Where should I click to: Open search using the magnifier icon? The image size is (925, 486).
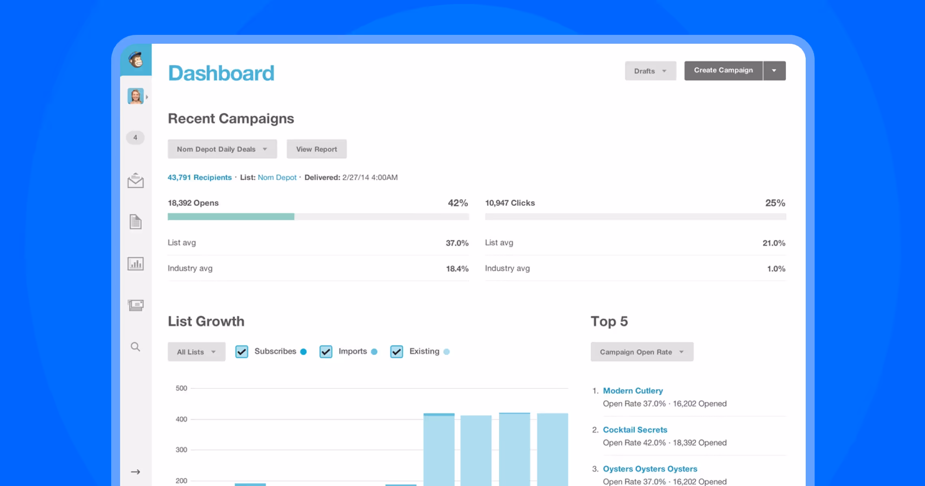(x=135, y=347)
